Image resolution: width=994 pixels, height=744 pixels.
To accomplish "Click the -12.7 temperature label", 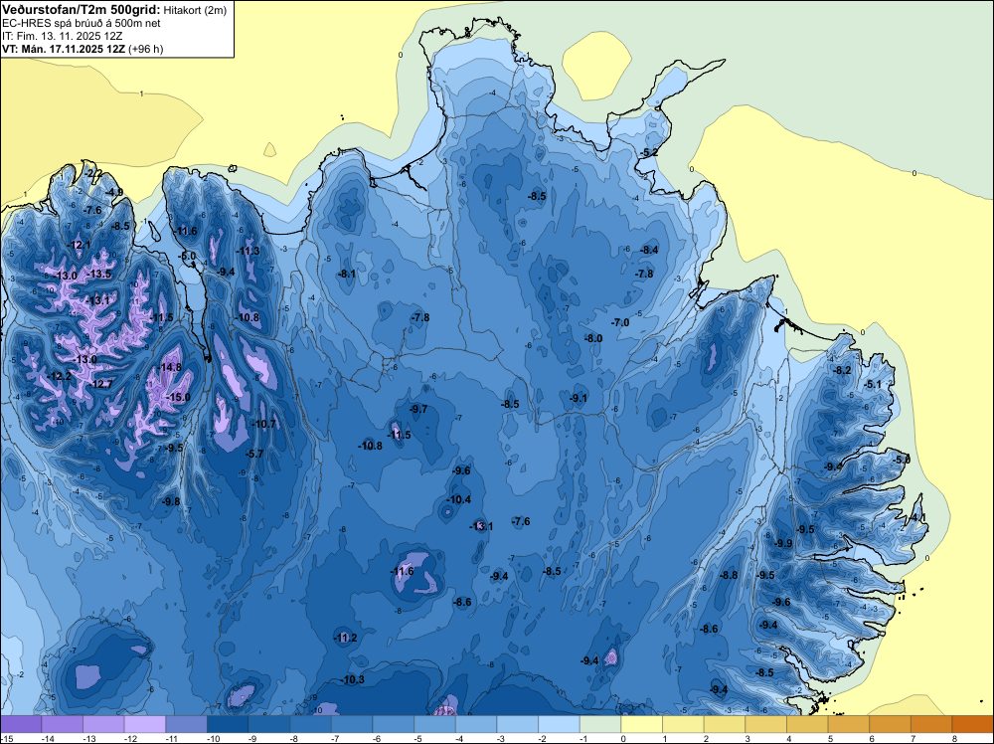I will coord(101,384).
